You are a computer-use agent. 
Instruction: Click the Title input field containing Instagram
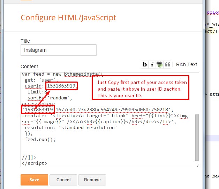[x=59, y=50]
